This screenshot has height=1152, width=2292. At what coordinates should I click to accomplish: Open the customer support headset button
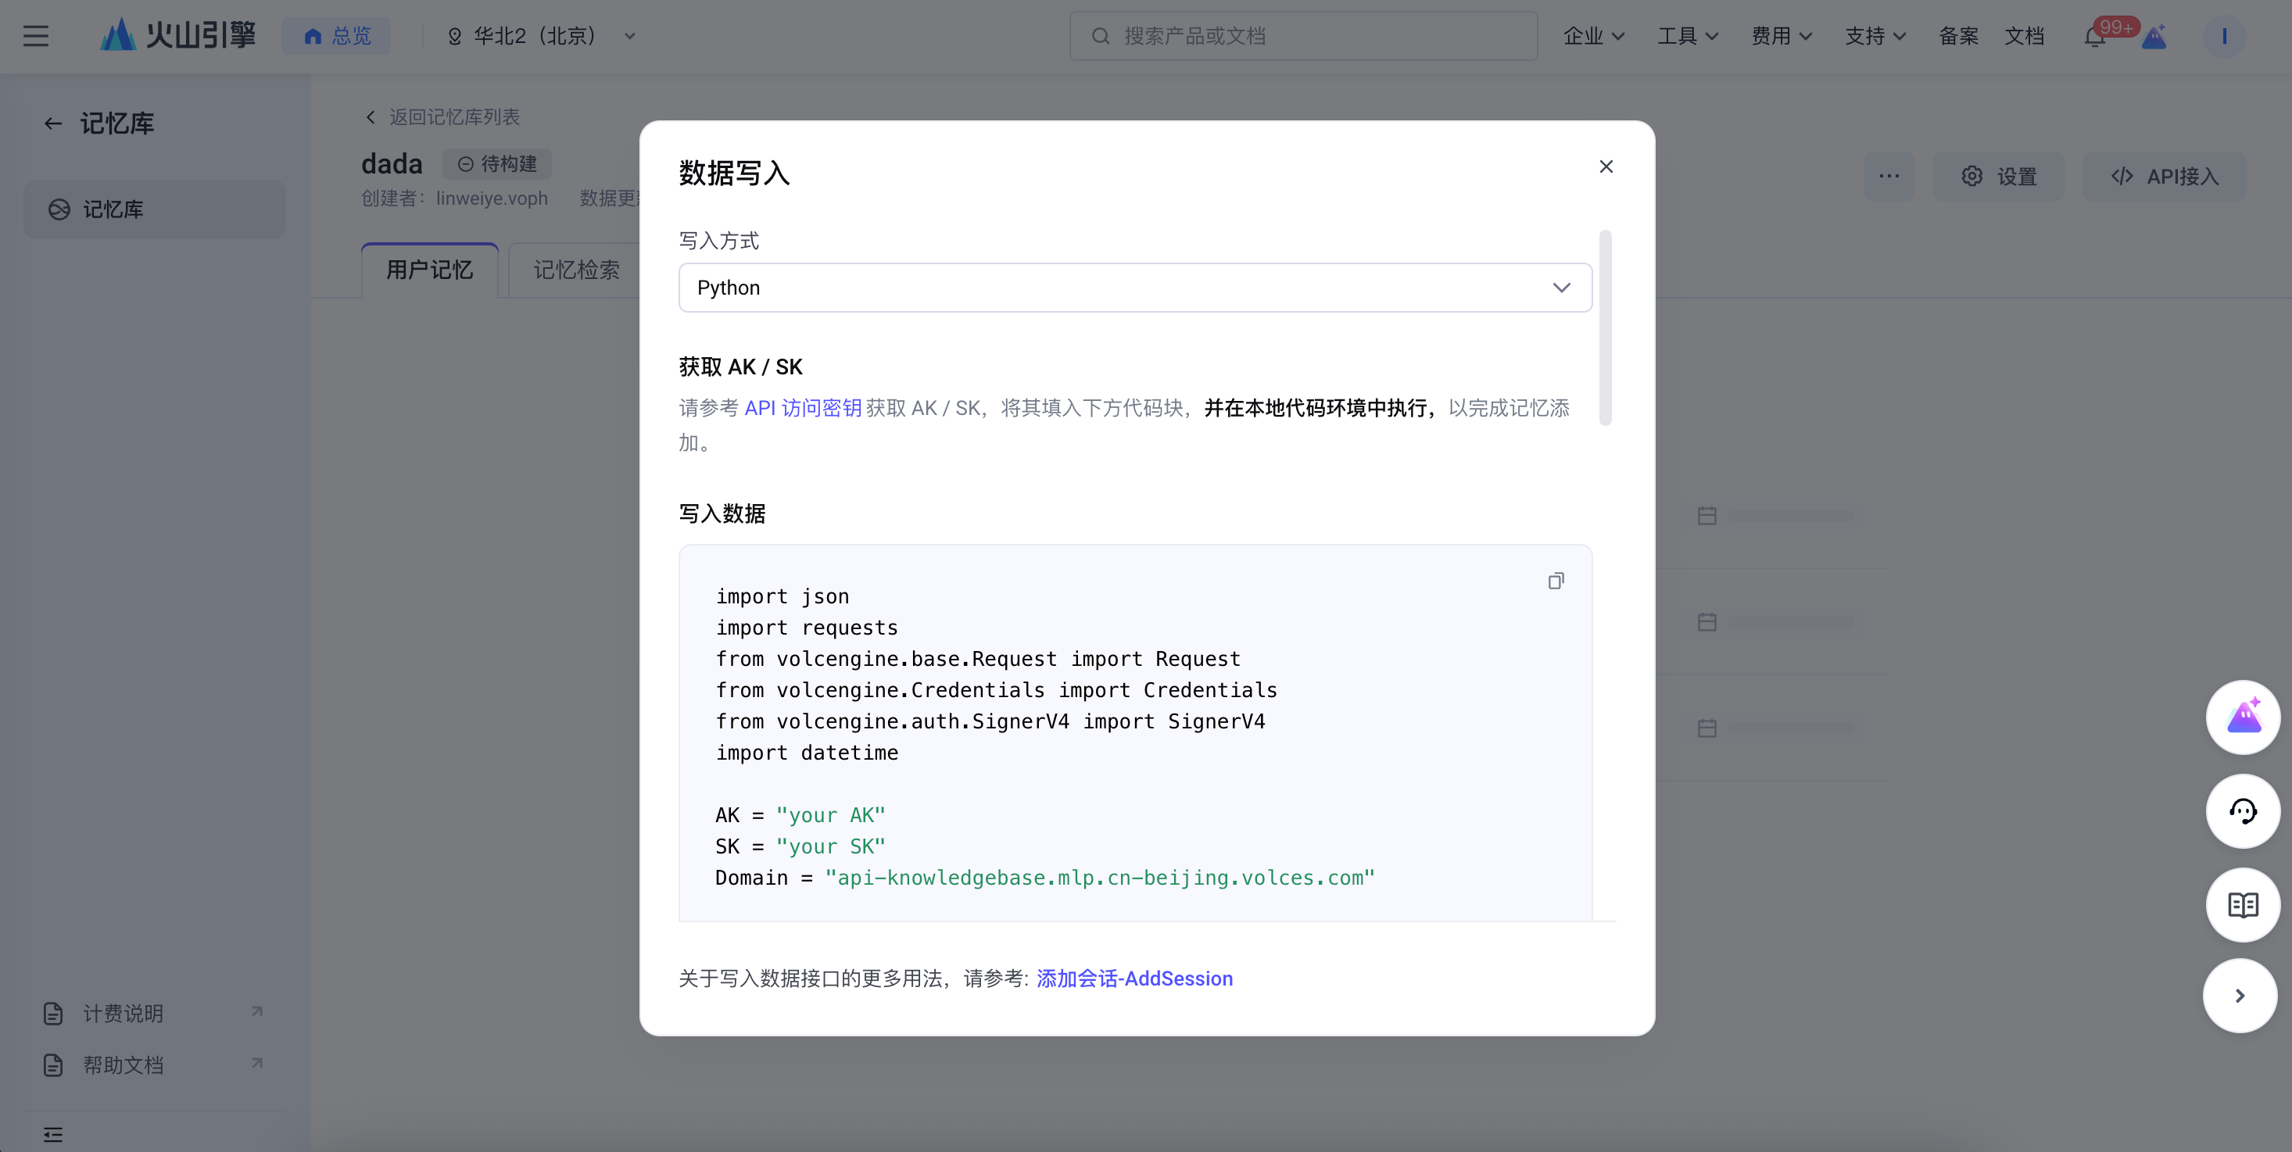click(x=2242, y=811)
